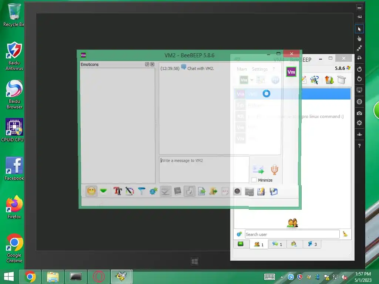Close the Emoticons panel

tap(152, 64)
